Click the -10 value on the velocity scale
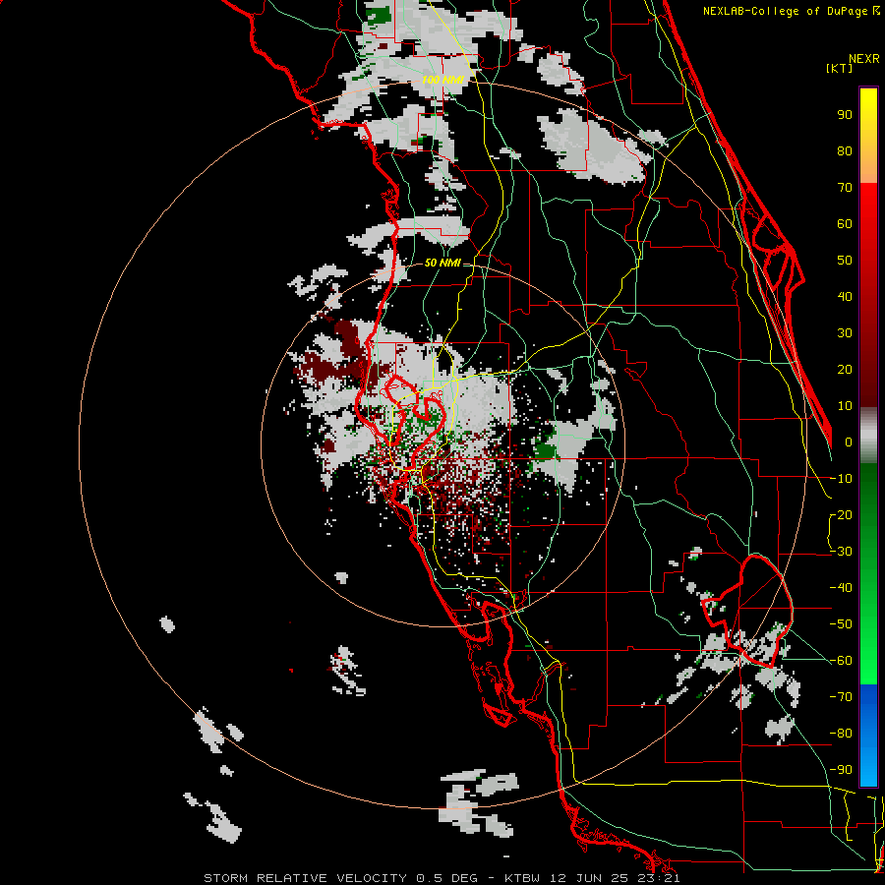This screenshot has width=885, height=885. [841, 479]
